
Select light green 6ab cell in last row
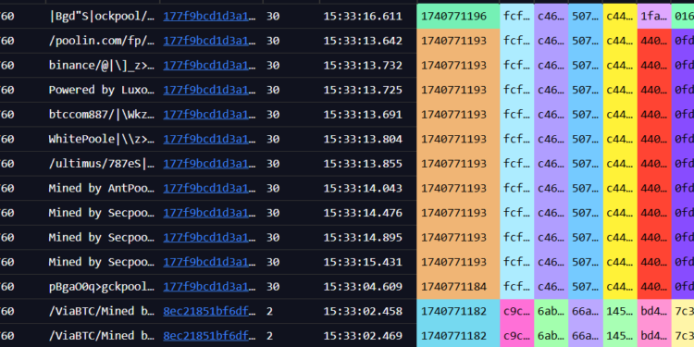(x=551, y=336)
